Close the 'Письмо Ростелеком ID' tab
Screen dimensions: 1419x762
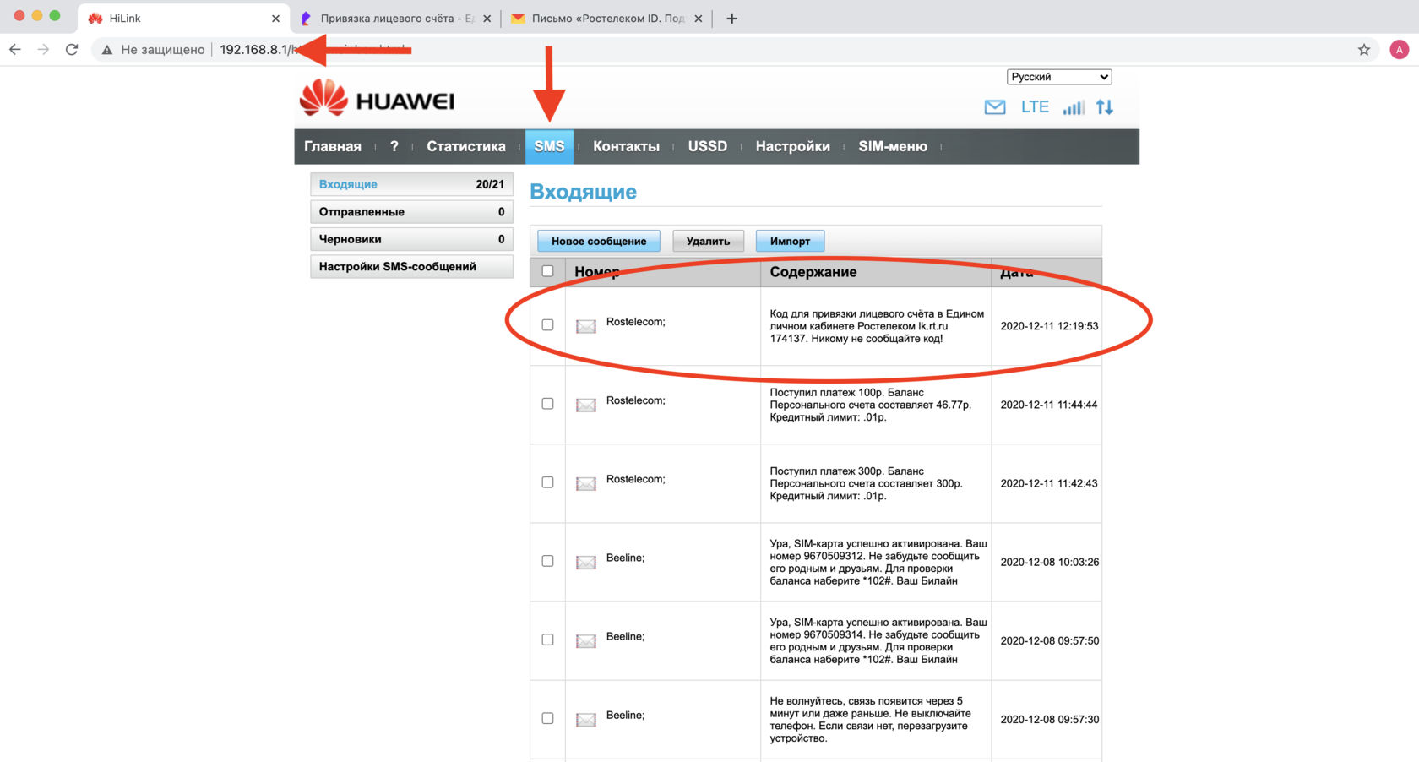tap(698, 19)
